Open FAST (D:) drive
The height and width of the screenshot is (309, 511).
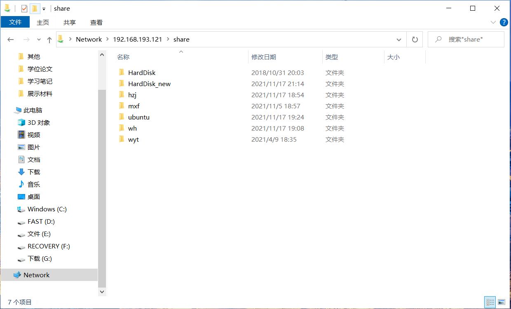point(41,221)
